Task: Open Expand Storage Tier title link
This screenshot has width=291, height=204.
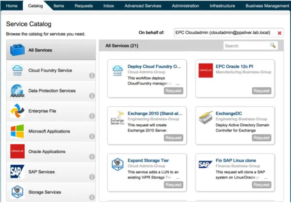Action: coord(148,160)
